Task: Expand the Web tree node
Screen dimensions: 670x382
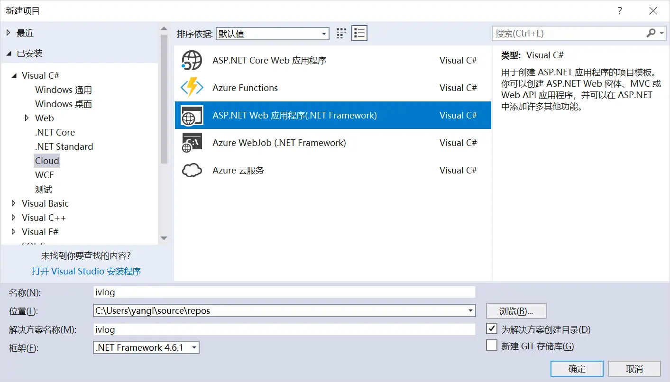Action: pyautogui.click(x=27, y=118)
